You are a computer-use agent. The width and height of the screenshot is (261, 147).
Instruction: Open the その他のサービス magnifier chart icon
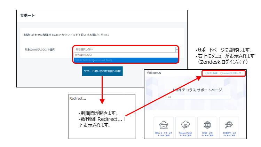pos(229,125)
